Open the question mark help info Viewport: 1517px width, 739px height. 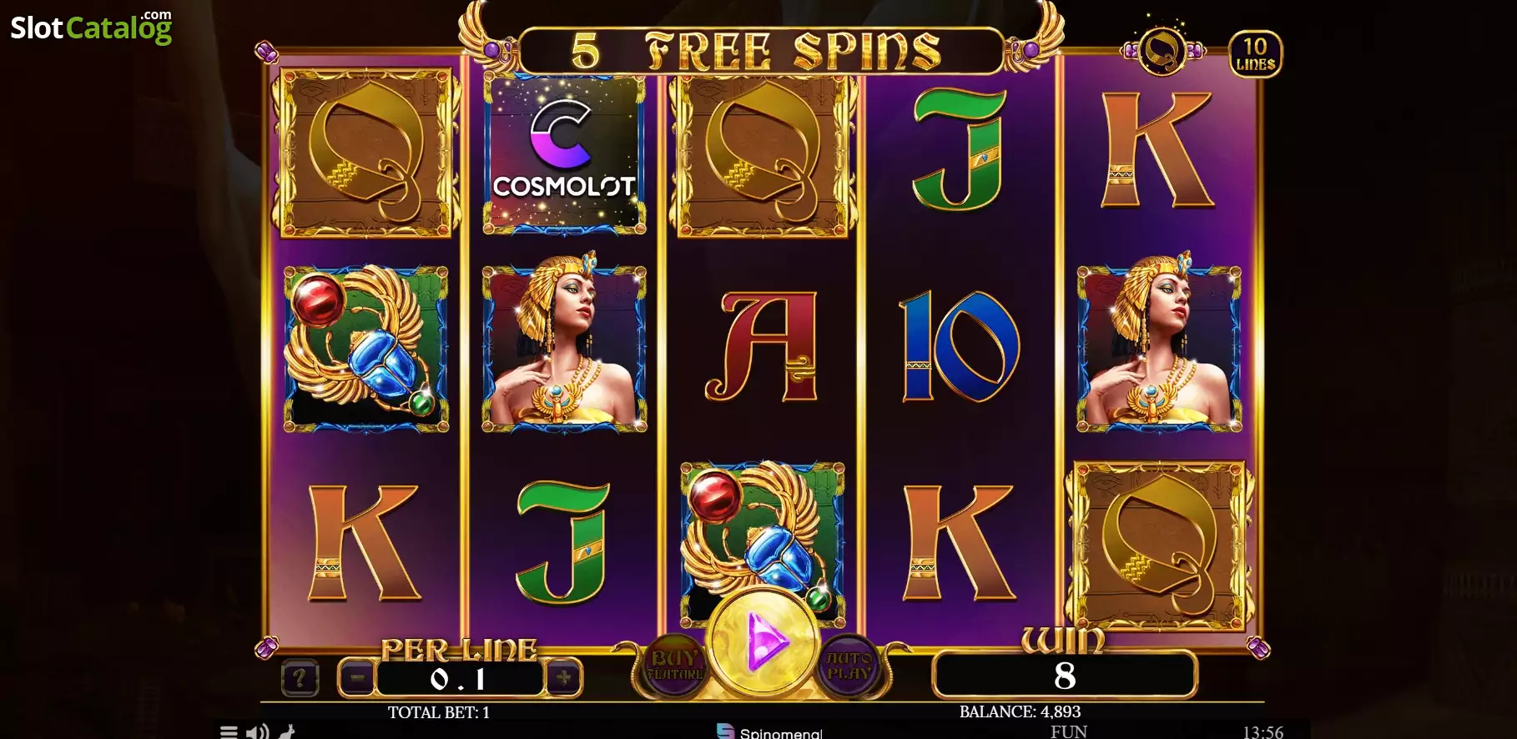(300, 679)
